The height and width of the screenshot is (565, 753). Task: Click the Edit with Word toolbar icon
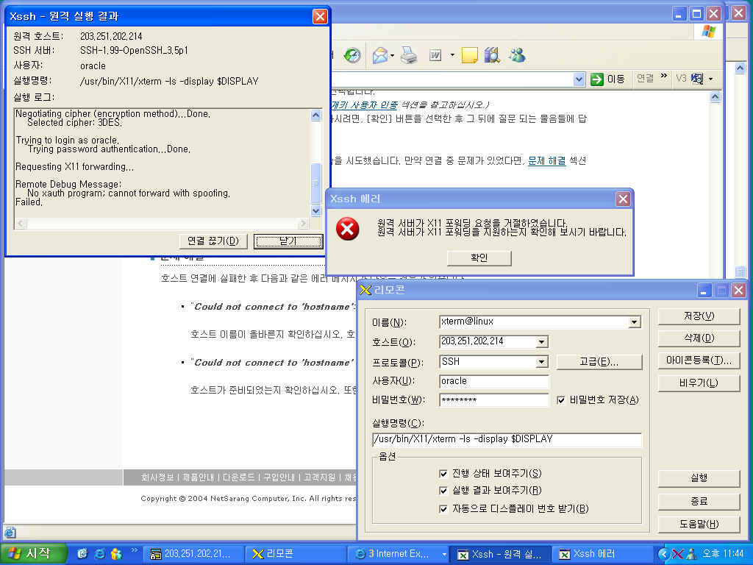(x=435, y=54)
